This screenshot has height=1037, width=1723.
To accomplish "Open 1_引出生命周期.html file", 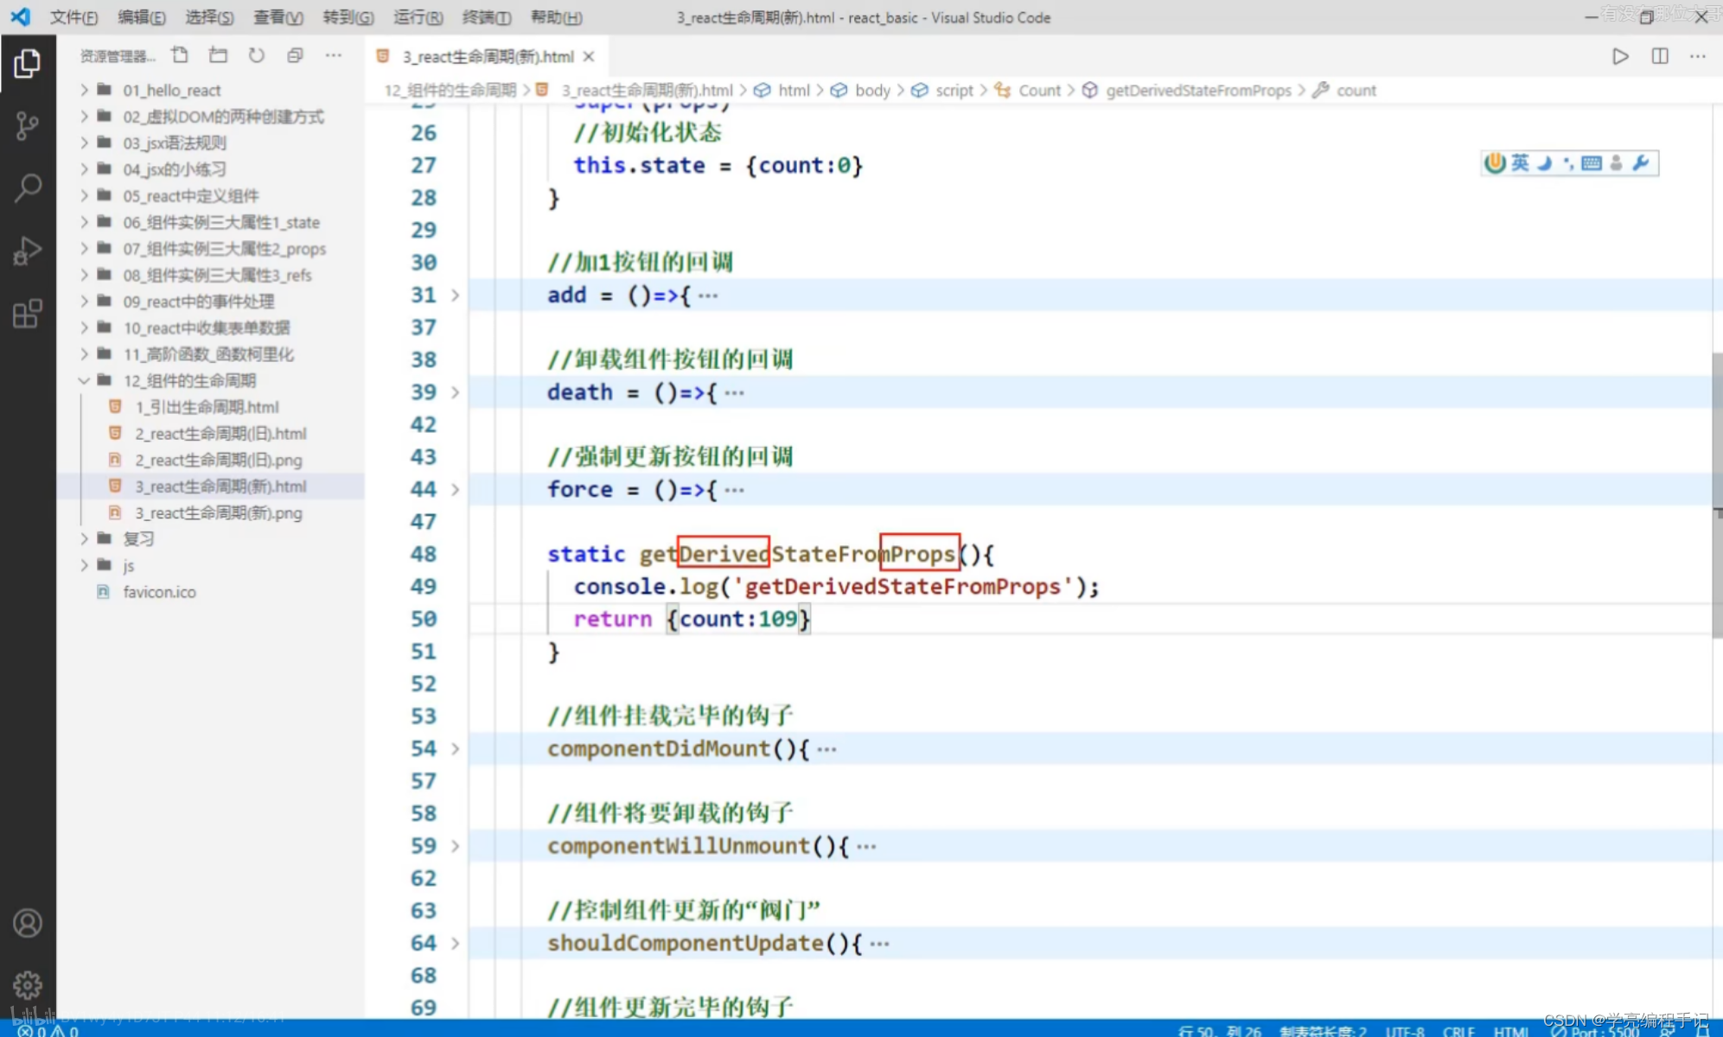I will click(211, 407).
